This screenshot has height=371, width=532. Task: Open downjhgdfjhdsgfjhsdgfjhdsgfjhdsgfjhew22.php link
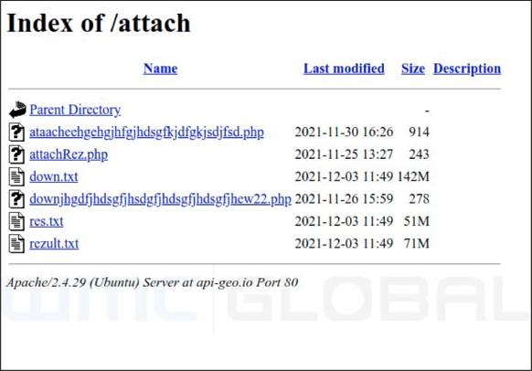(x=160, y=199)
